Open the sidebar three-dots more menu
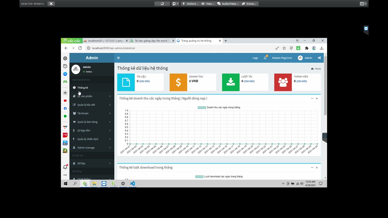Screen dimensions: 388x218 point(65,175)
